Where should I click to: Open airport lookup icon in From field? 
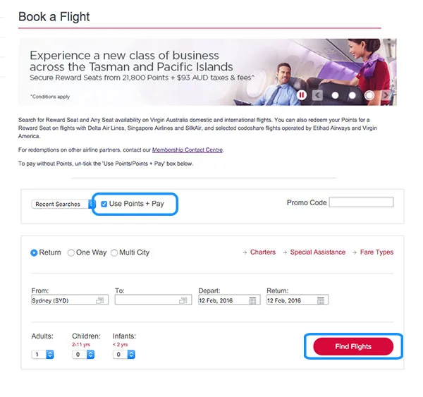pyautogui.click(x=100, y=300)
